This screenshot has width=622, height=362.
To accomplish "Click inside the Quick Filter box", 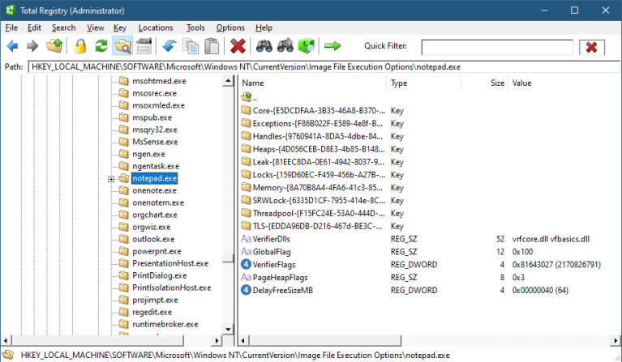I will coord(497,48).
